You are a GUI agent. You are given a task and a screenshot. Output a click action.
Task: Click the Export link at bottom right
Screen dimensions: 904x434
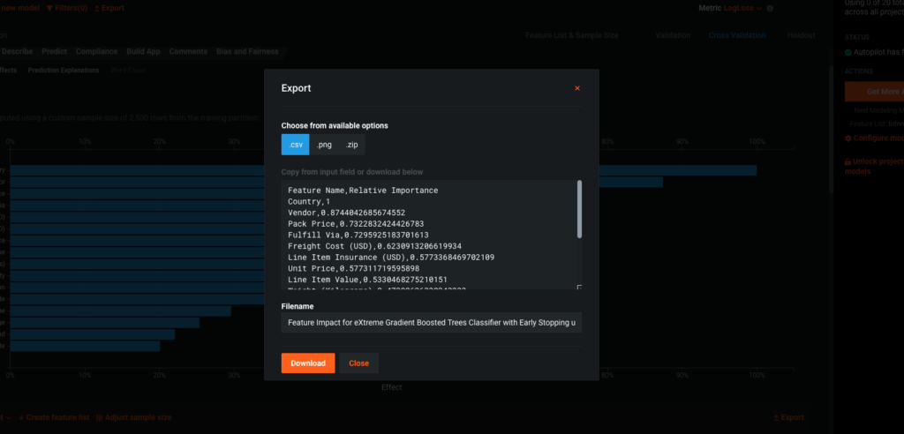point(788,417)
